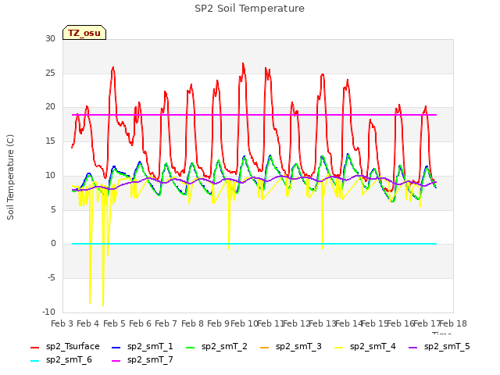Click the SP2 Soil Temperature chart title
This screenshot has height=375, width=500.
pos(249,9)
